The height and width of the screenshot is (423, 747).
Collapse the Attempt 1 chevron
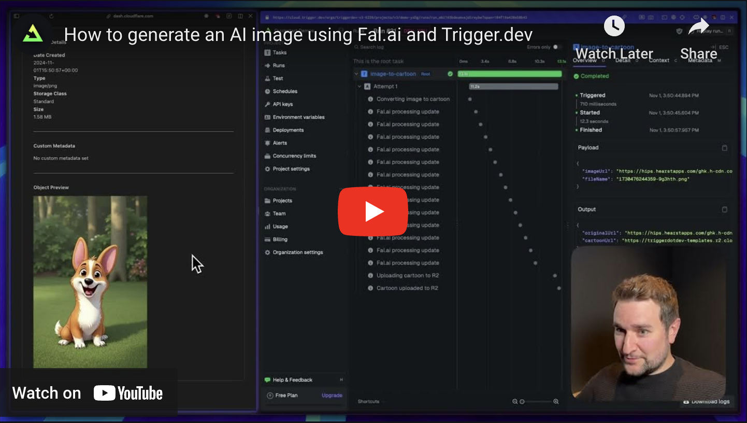[x=360, y=87]
